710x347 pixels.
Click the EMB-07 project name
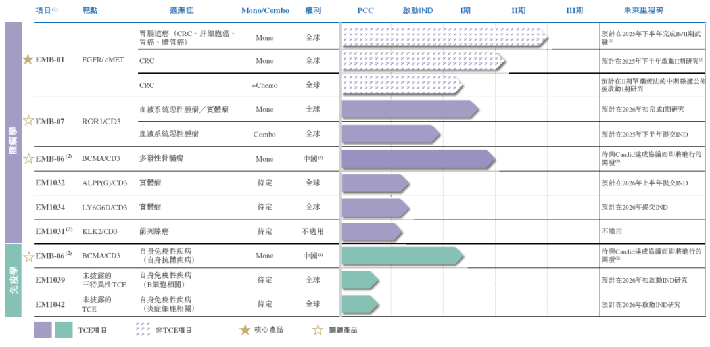click(x=50, y=121)
